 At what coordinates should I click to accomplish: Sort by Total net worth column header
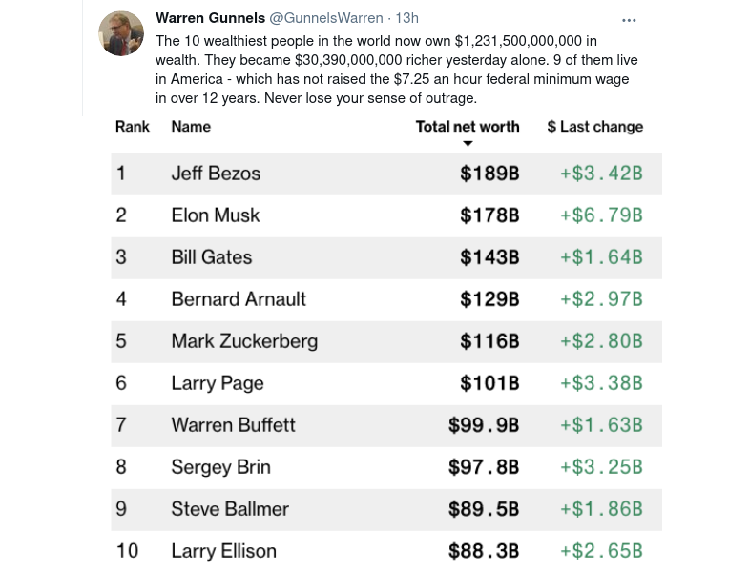pos(468,127)
